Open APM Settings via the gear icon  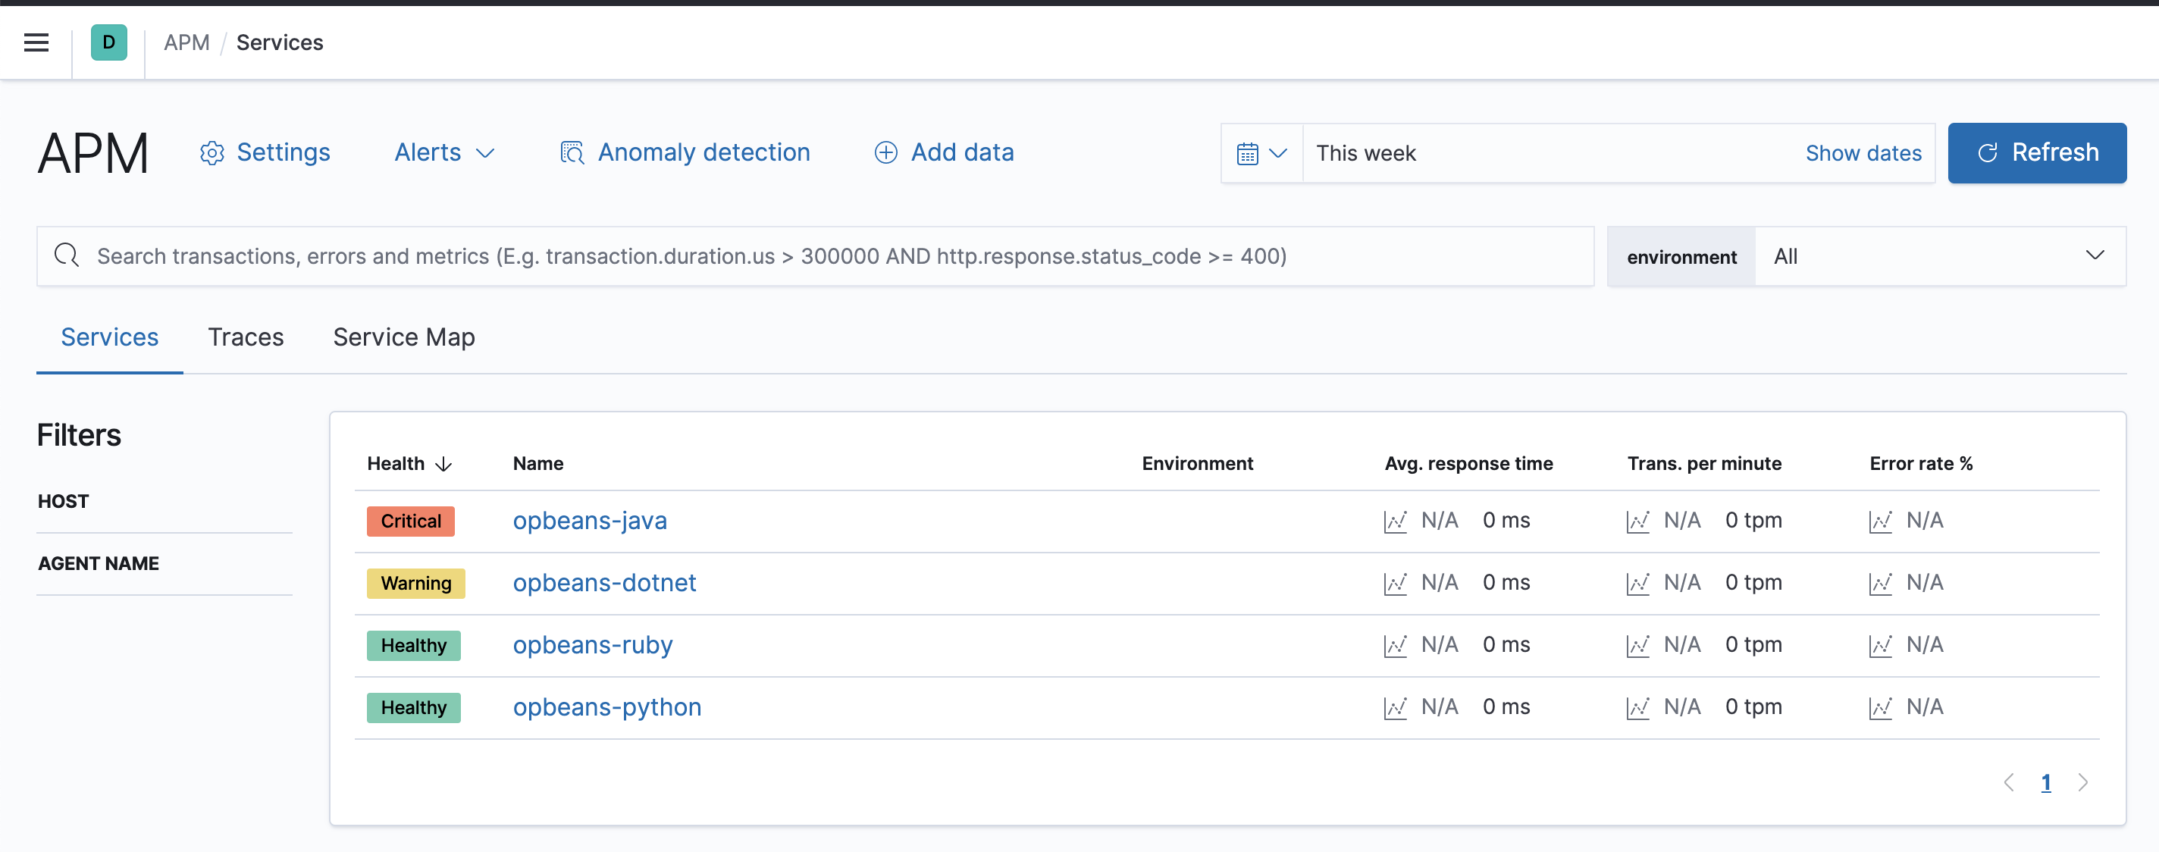[x=212, y=152]
